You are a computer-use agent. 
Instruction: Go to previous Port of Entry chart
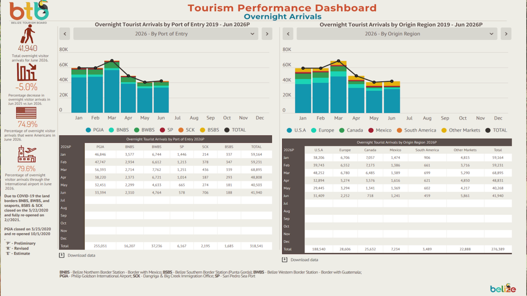pyautogui.click(x=64, y=34)
